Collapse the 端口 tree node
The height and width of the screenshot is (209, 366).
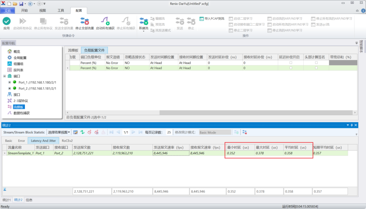pos(4,76)
